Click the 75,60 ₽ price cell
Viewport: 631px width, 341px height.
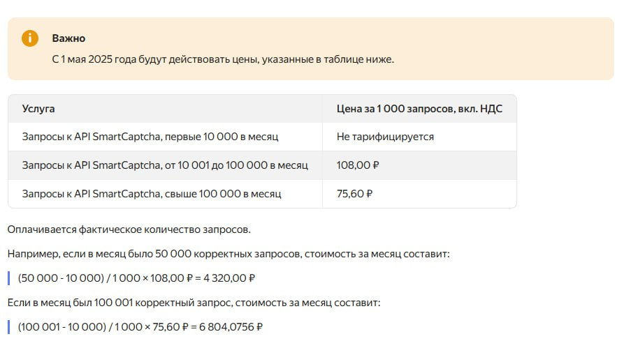354,193
